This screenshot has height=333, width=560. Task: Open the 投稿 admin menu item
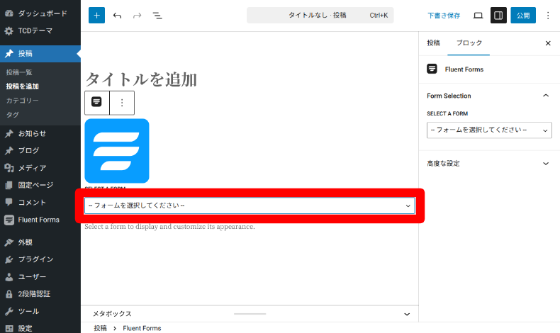click(x=40, y=54)
